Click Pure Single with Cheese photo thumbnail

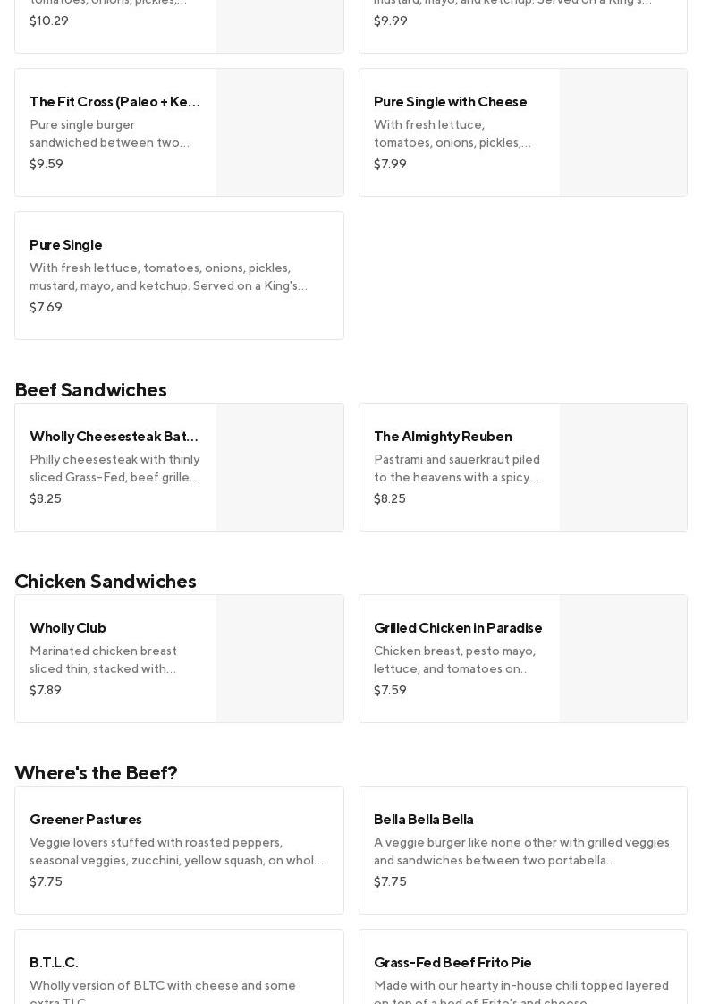click(623, 132)
